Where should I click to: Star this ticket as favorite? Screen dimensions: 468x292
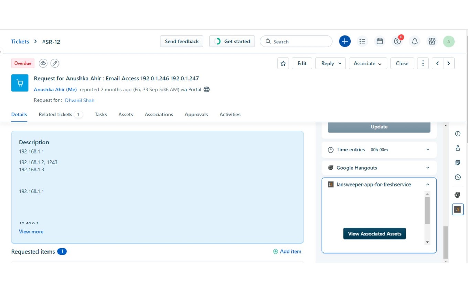point(283,63)
